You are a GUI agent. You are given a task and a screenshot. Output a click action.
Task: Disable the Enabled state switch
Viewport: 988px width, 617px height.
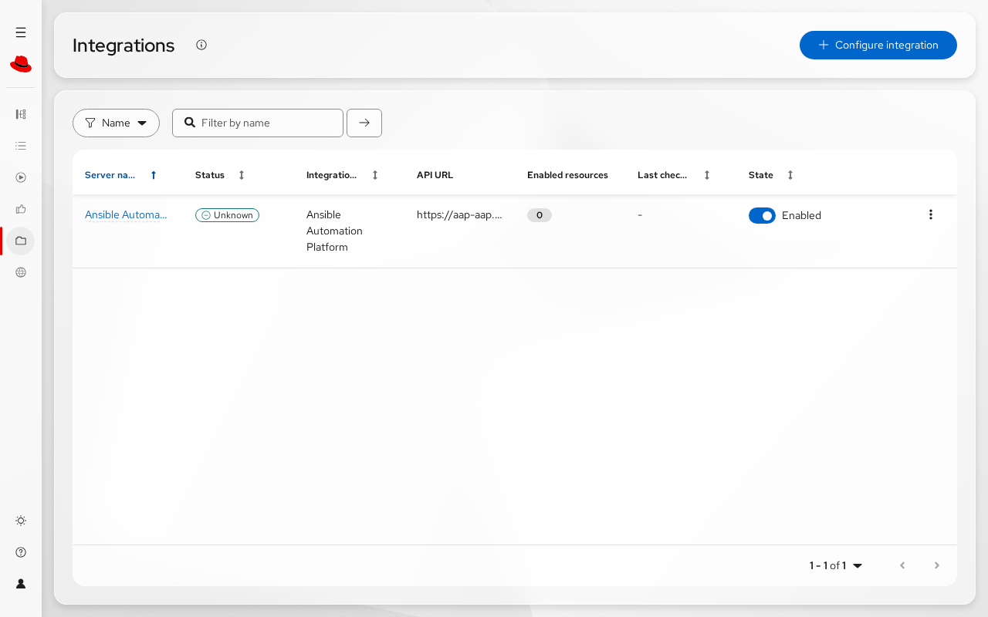tap(762, 216)
